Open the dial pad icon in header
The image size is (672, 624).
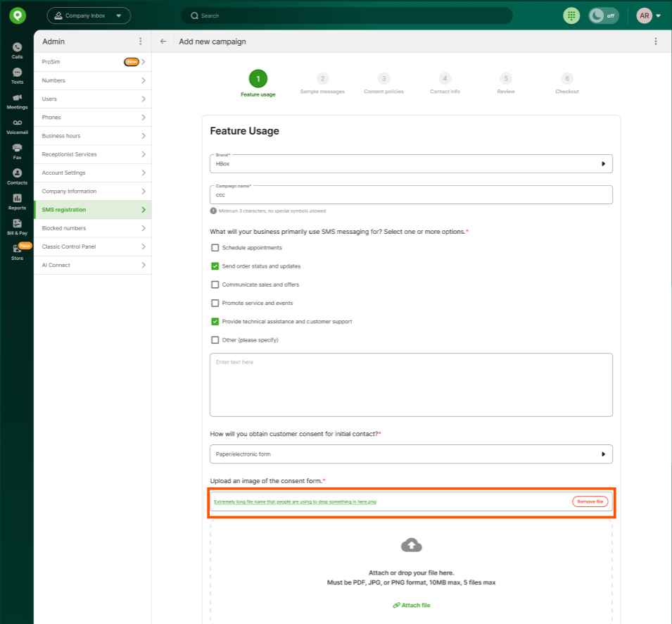click(571, 15)
